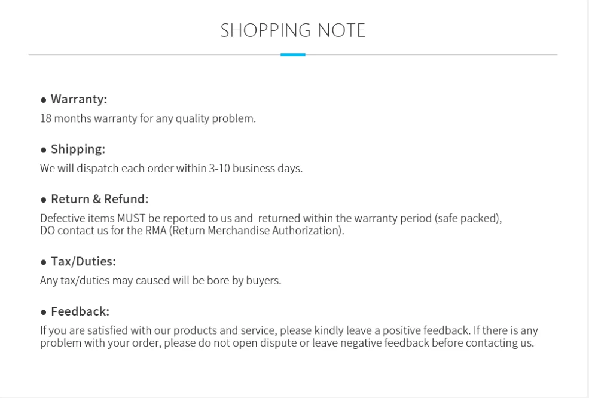The width and height of the screenshot is (589, 398).
Task: Click the 18 months warranty sentence
Action: coord(148,118)
